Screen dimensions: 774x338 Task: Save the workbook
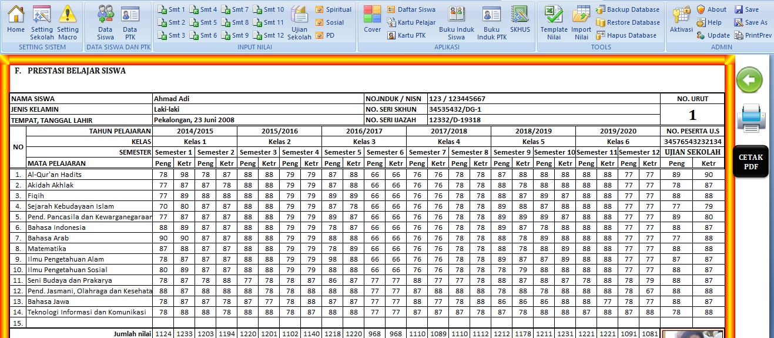click(746, 9)
